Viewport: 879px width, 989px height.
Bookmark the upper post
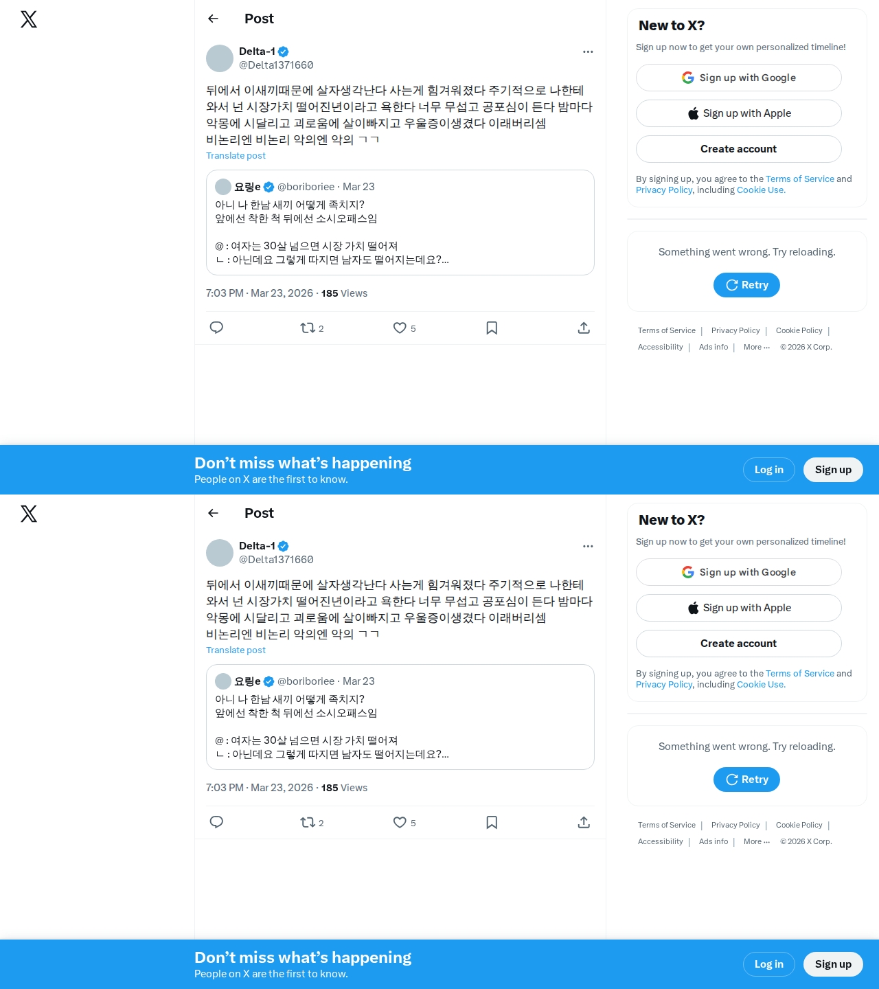[492, 328]
